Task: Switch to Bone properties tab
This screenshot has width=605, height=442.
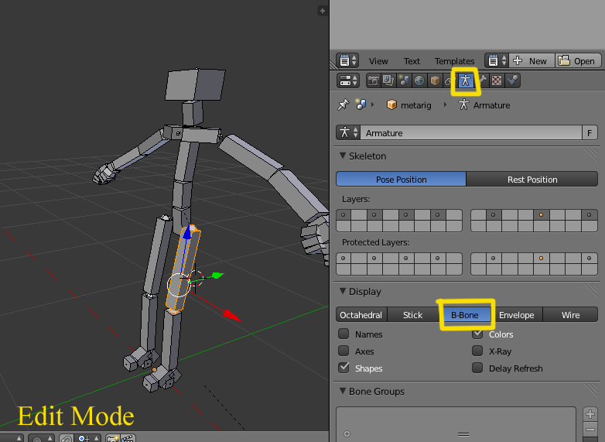Action: tap(482, 81)
